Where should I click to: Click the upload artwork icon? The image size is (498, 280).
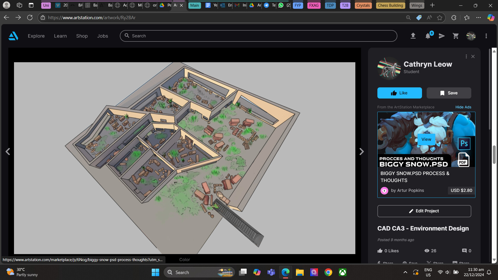coord(413,36)
